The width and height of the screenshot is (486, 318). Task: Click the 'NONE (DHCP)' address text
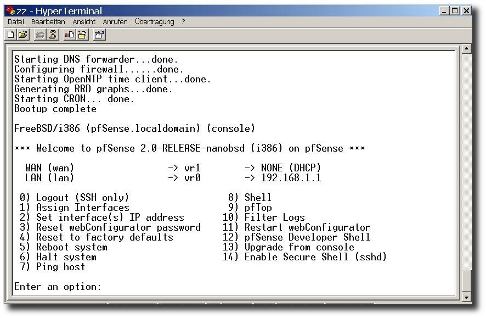coord(291,168)
